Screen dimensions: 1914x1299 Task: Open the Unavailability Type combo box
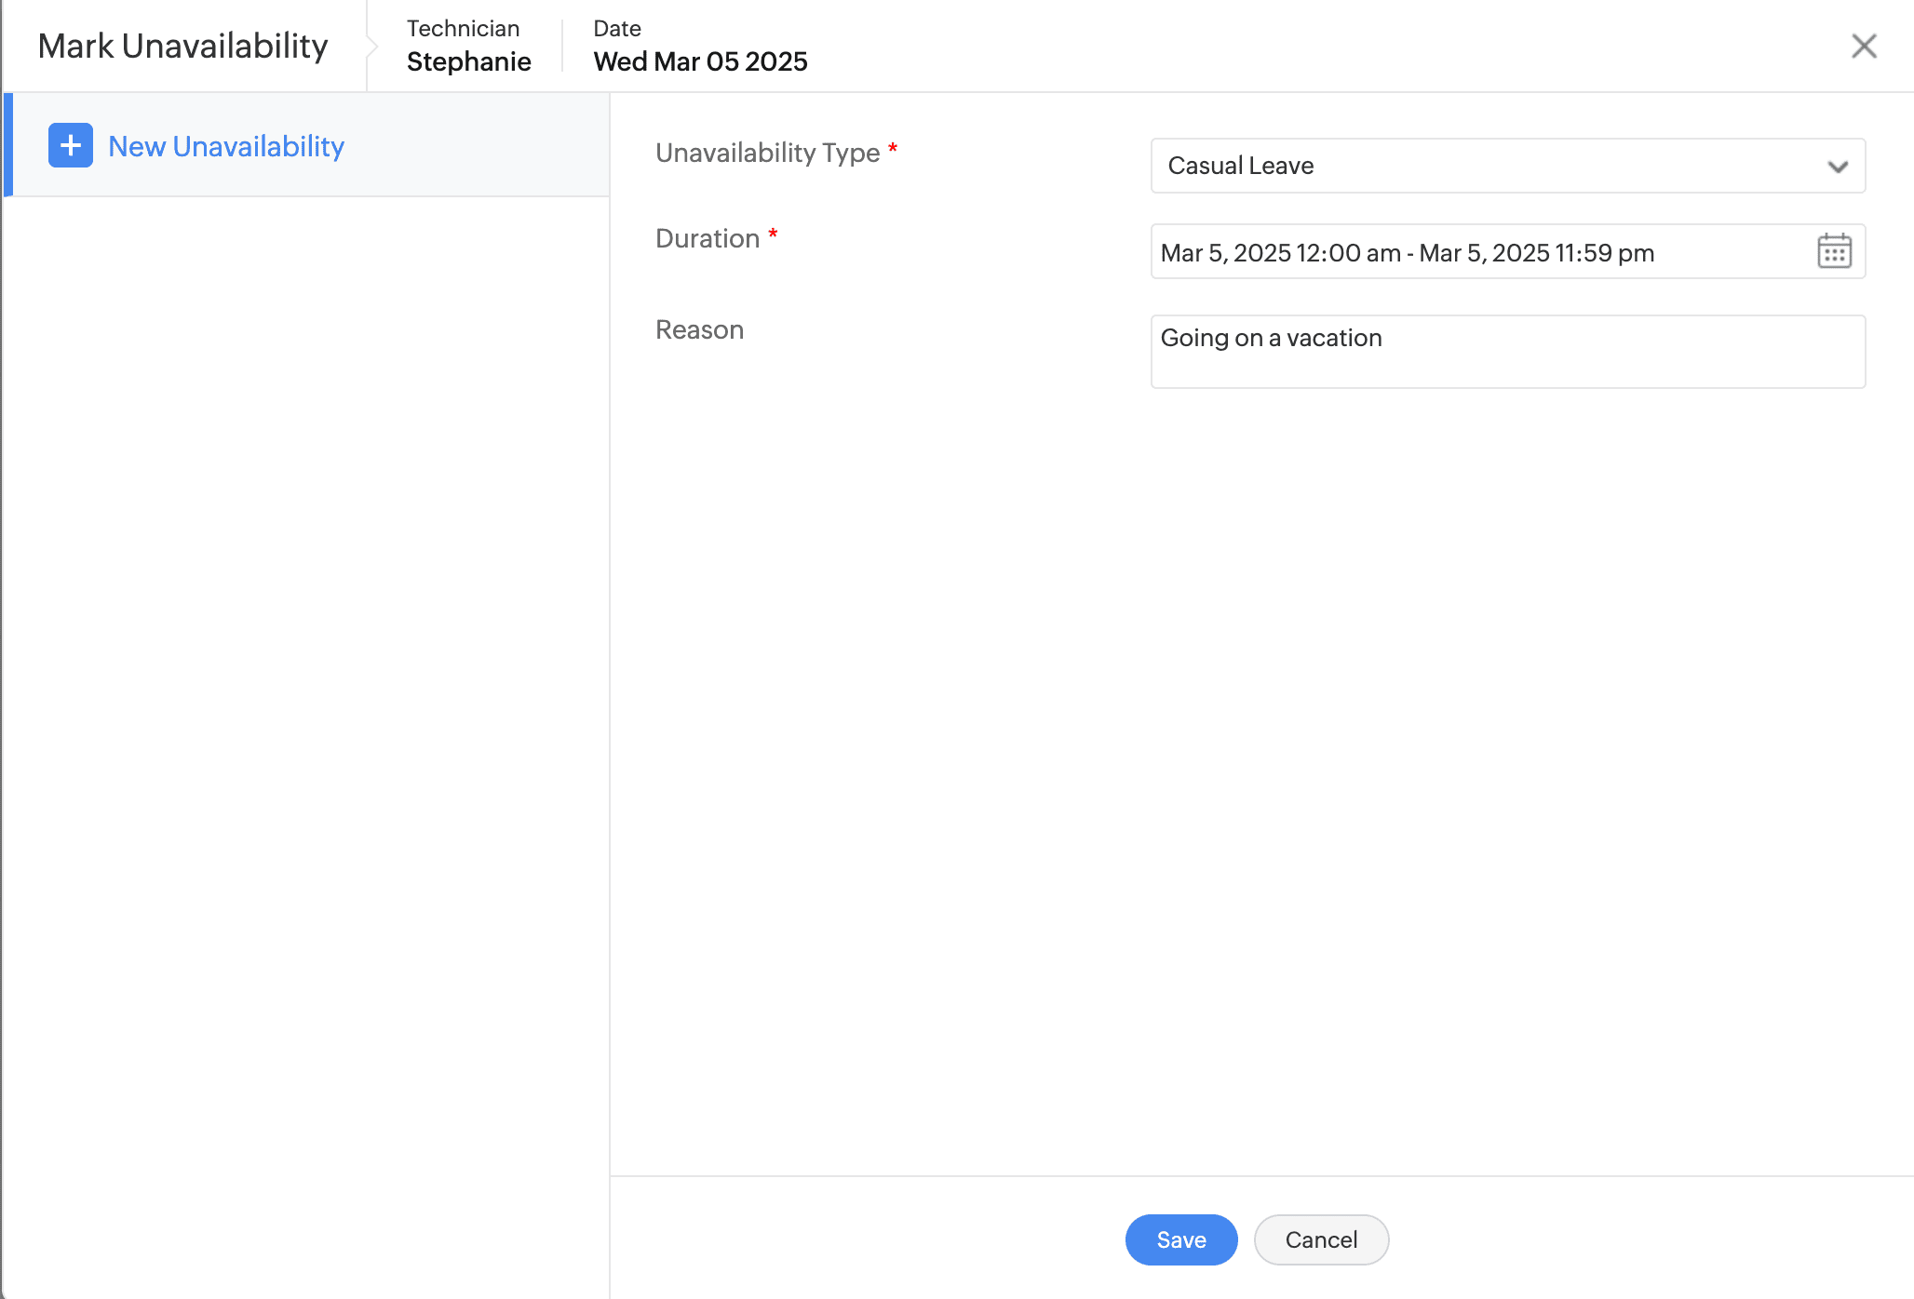pos(1489,166)
